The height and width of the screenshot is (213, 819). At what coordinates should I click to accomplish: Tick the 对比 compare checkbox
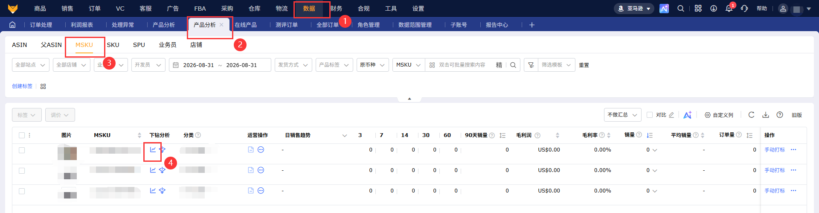coord(650,115)
